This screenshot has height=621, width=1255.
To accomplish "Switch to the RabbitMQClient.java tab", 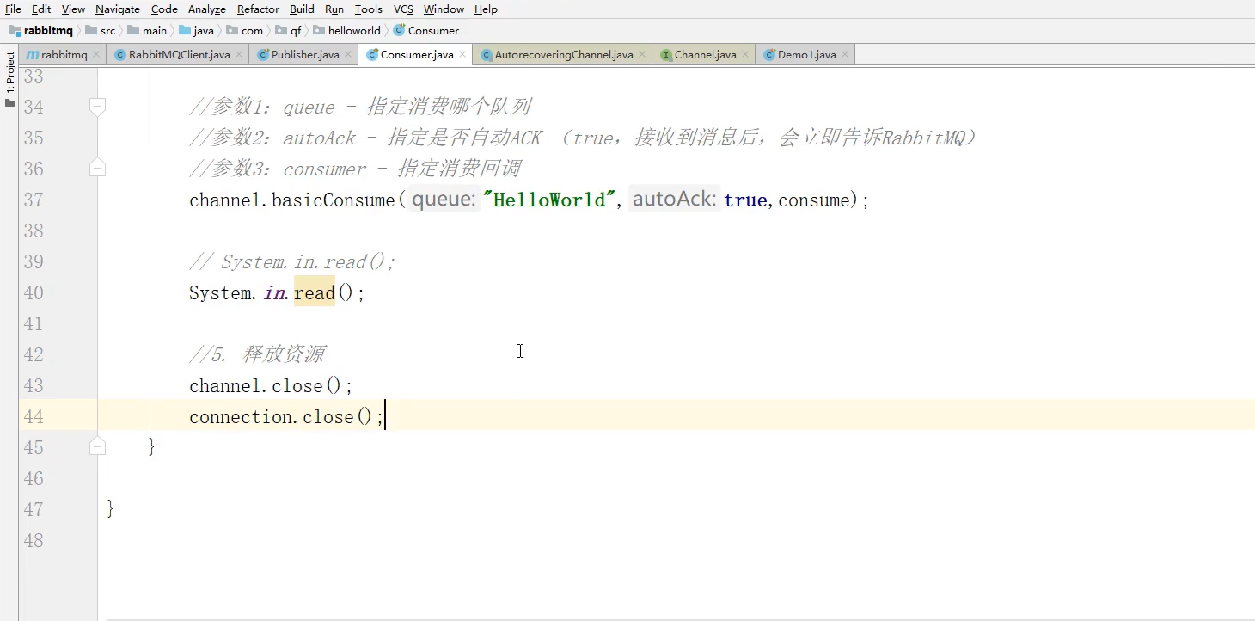I will [x=179, y=55].
